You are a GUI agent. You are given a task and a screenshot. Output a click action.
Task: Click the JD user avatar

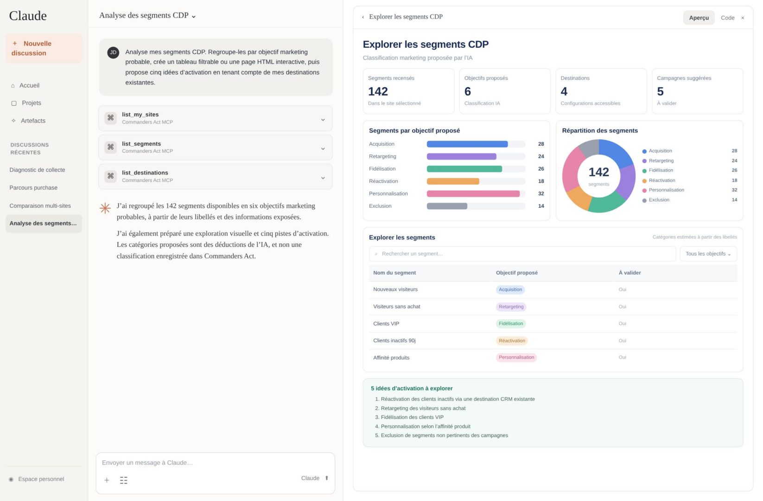(x=113, y=52)
